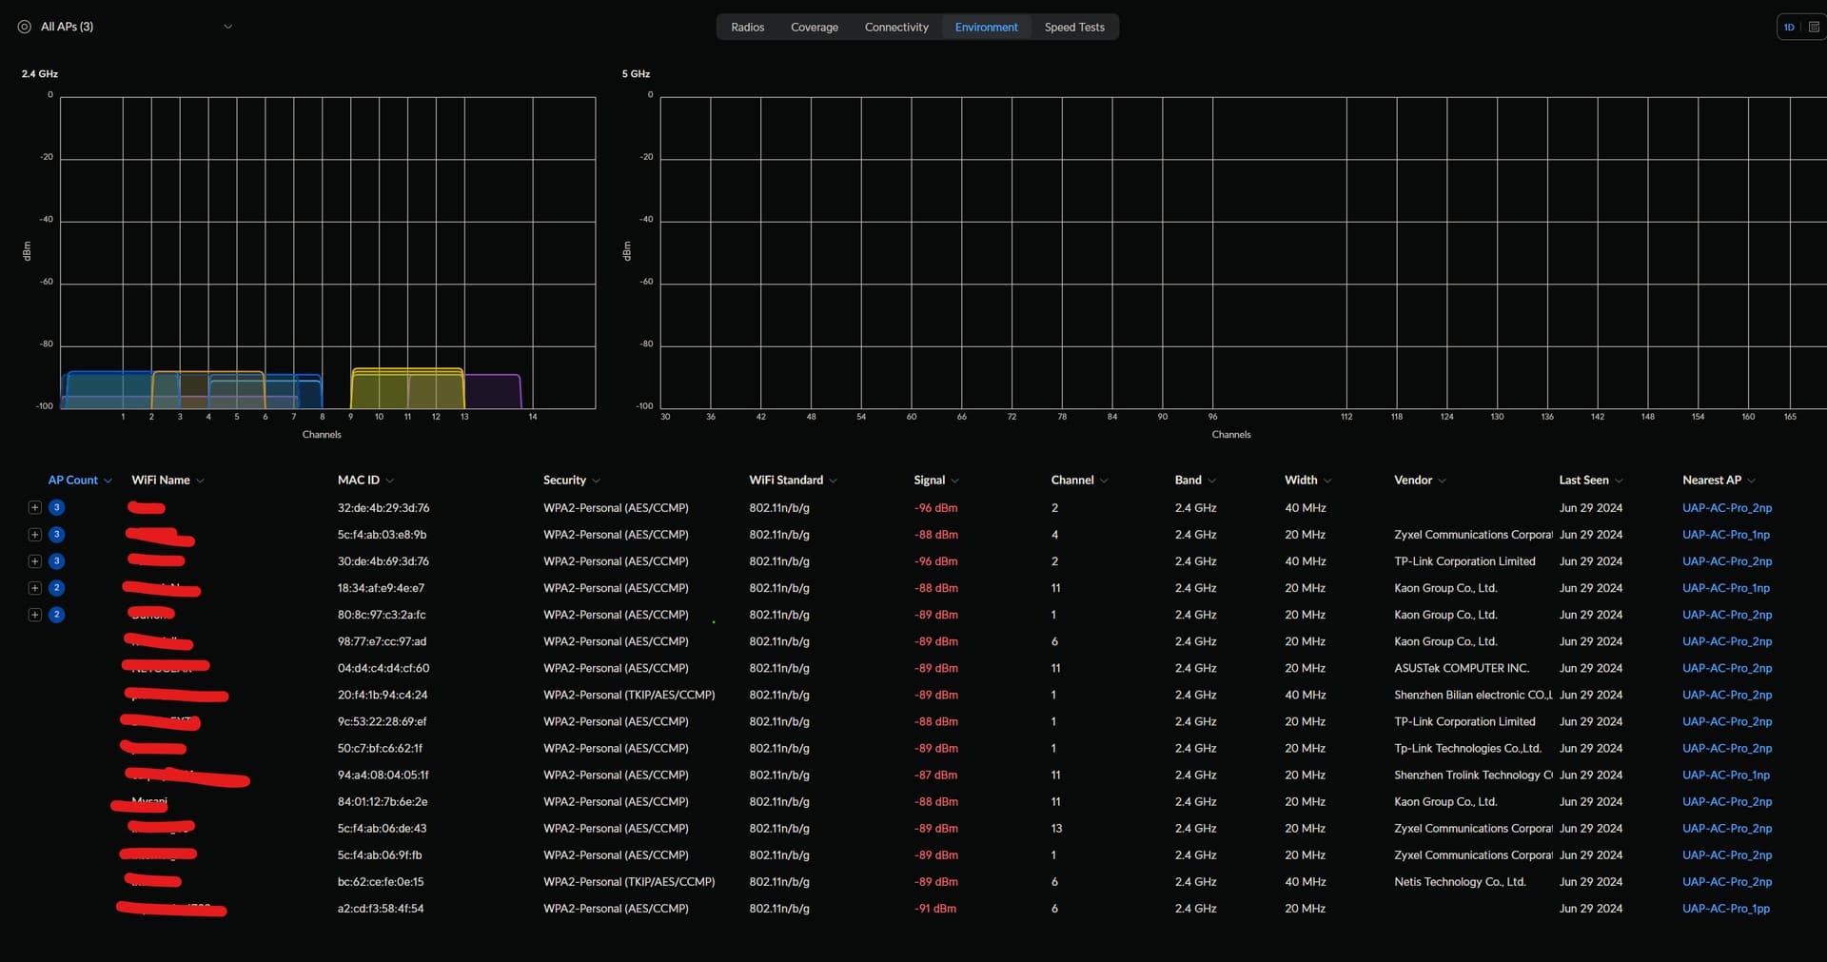Expand the row with MAC 30:de:4b:69:3d:76

35,561
